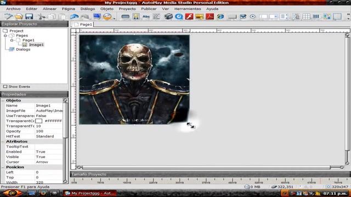Collapse the Posicion properties section

(3, 167)
